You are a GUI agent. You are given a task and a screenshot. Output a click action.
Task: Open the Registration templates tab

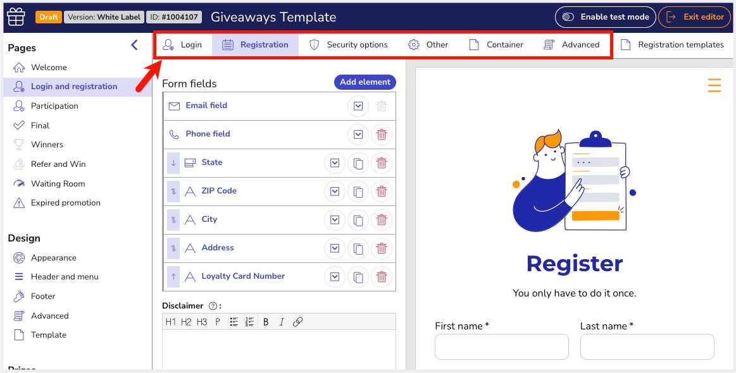pyautogui.click(x=672, y=45)
